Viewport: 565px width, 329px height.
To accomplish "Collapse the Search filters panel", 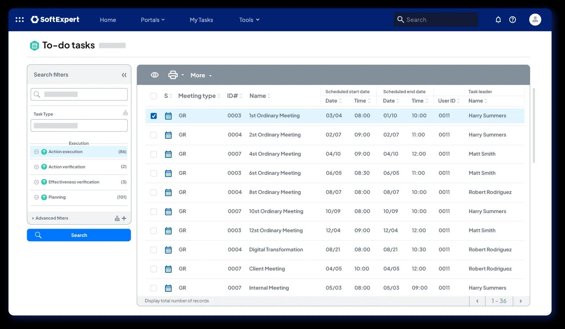I will click(x=124, y=75).
